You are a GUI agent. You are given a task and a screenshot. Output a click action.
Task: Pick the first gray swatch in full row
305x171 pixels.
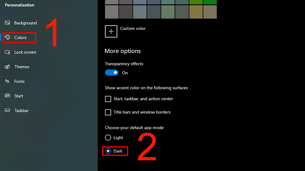112,12
